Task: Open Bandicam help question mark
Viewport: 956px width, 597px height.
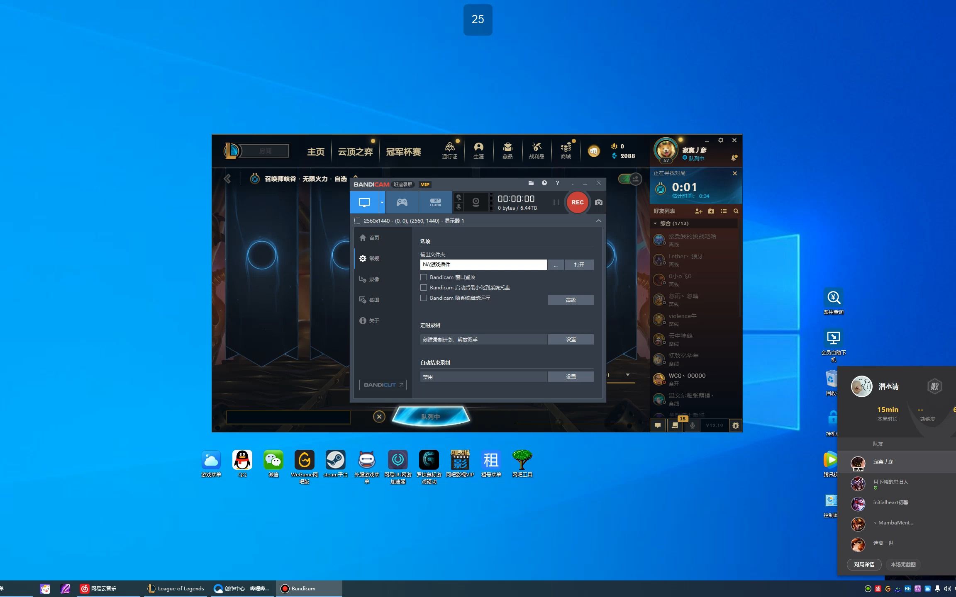Action: coord(557,183)
